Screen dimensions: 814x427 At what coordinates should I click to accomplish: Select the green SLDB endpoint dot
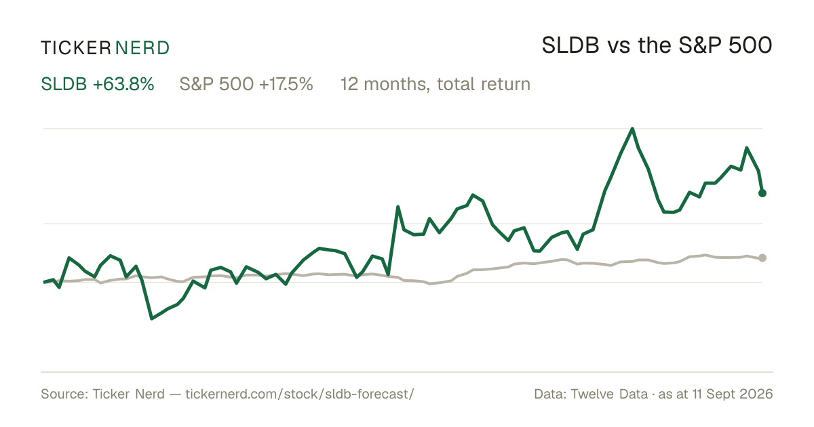[762, 193]
